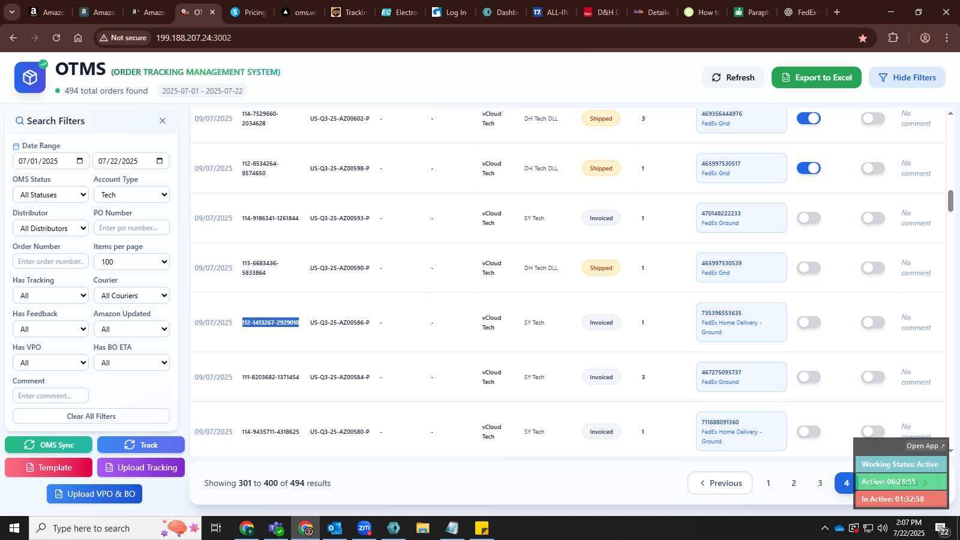960x540 pixels.
Task: Open browser extensions puzzle icon
Action: 893,38
